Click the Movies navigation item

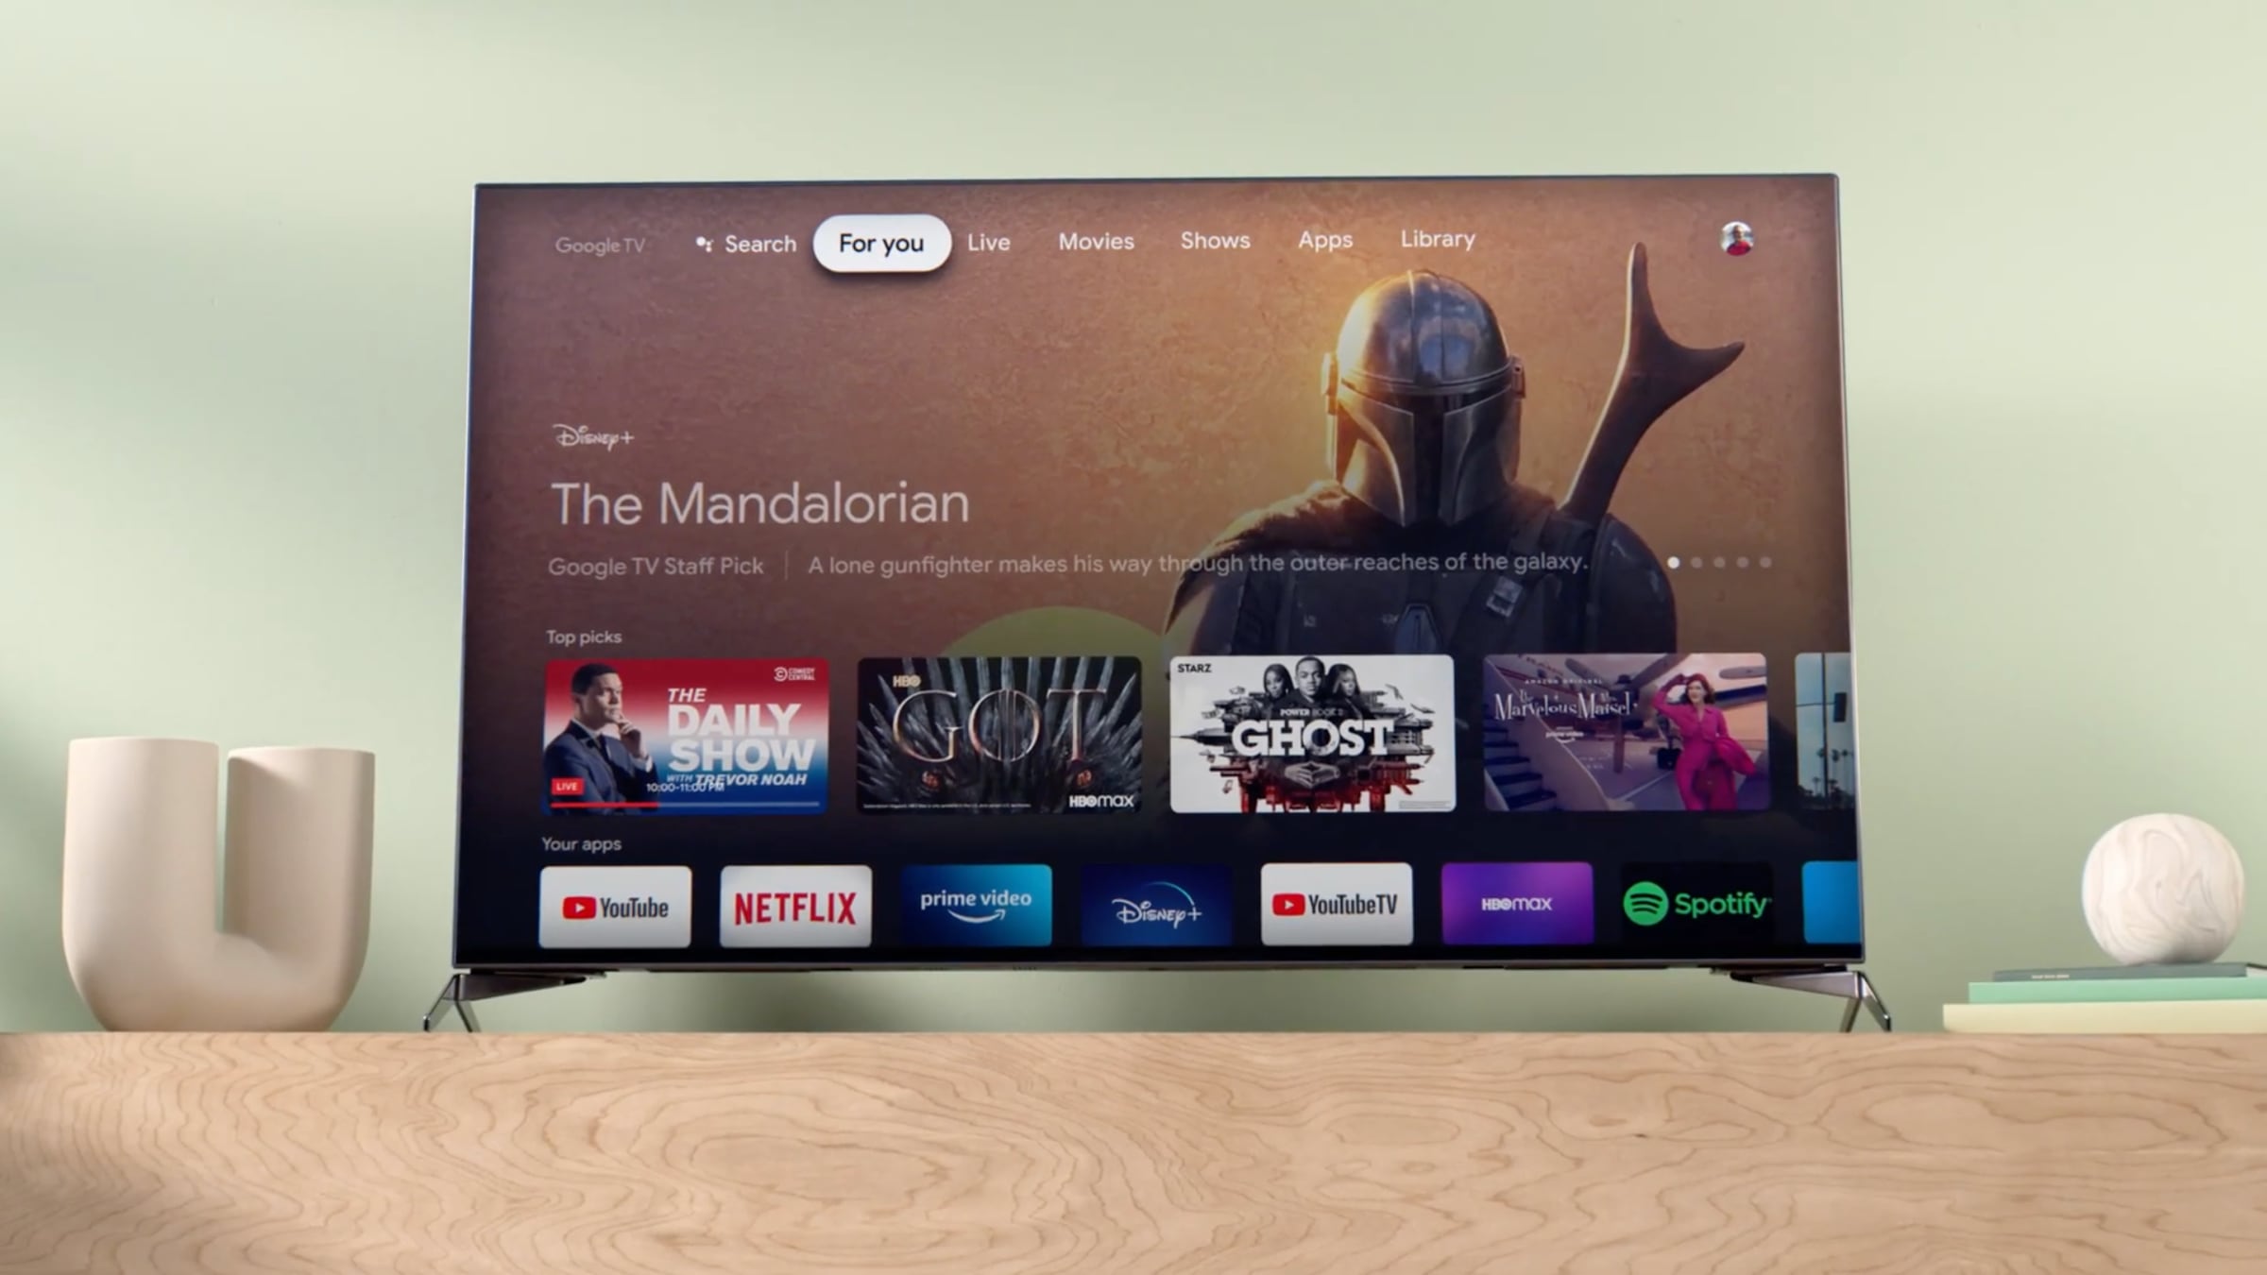[x=1095, y=240]
